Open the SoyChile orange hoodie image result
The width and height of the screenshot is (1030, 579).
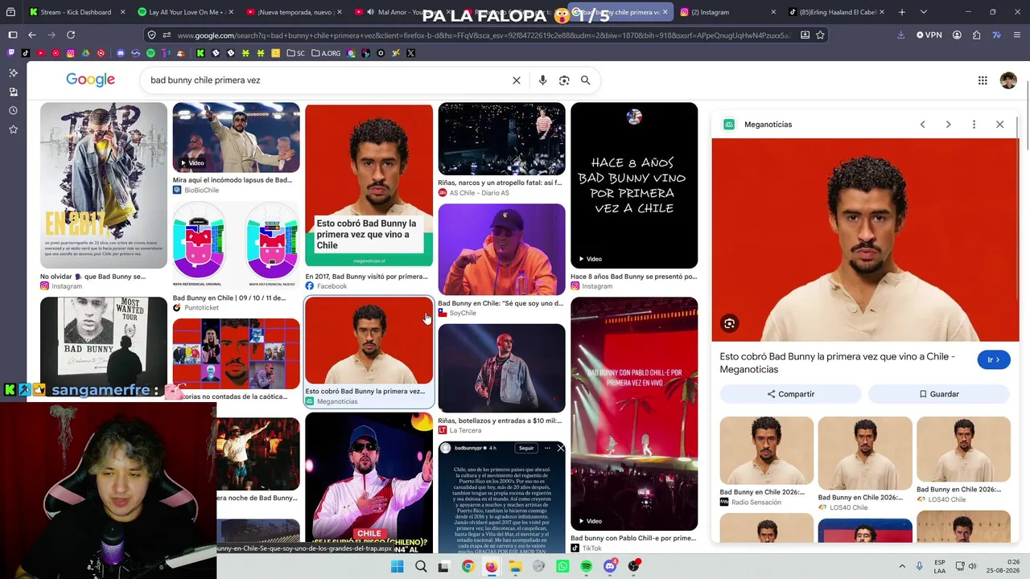point(501,249)
